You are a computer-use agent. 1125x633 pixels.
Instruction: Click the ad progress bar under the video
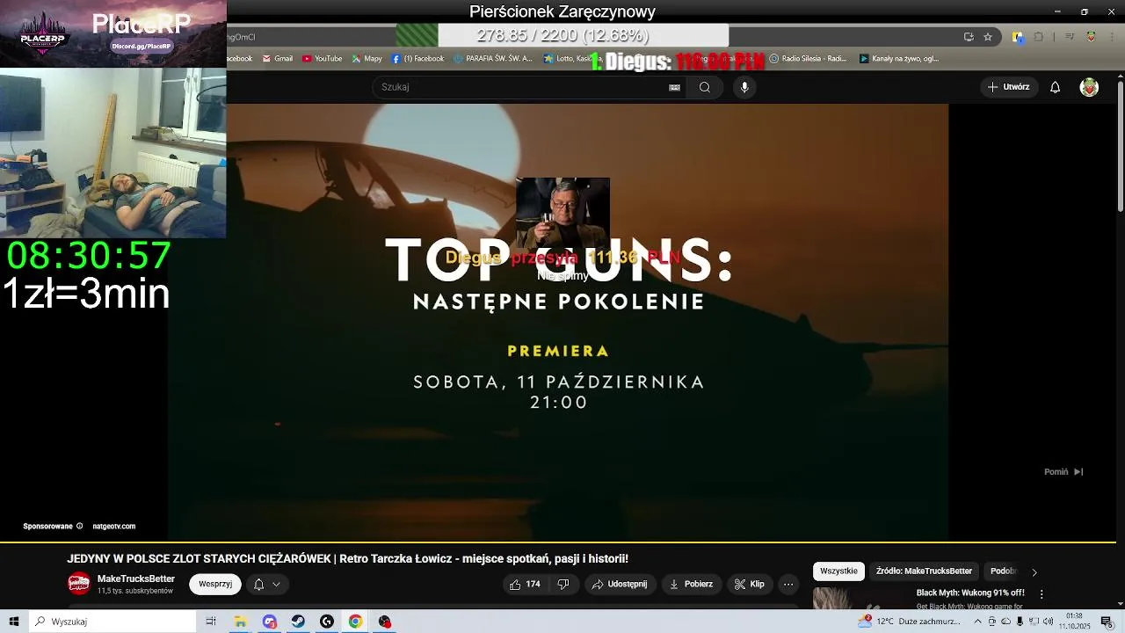click(557, 542)
